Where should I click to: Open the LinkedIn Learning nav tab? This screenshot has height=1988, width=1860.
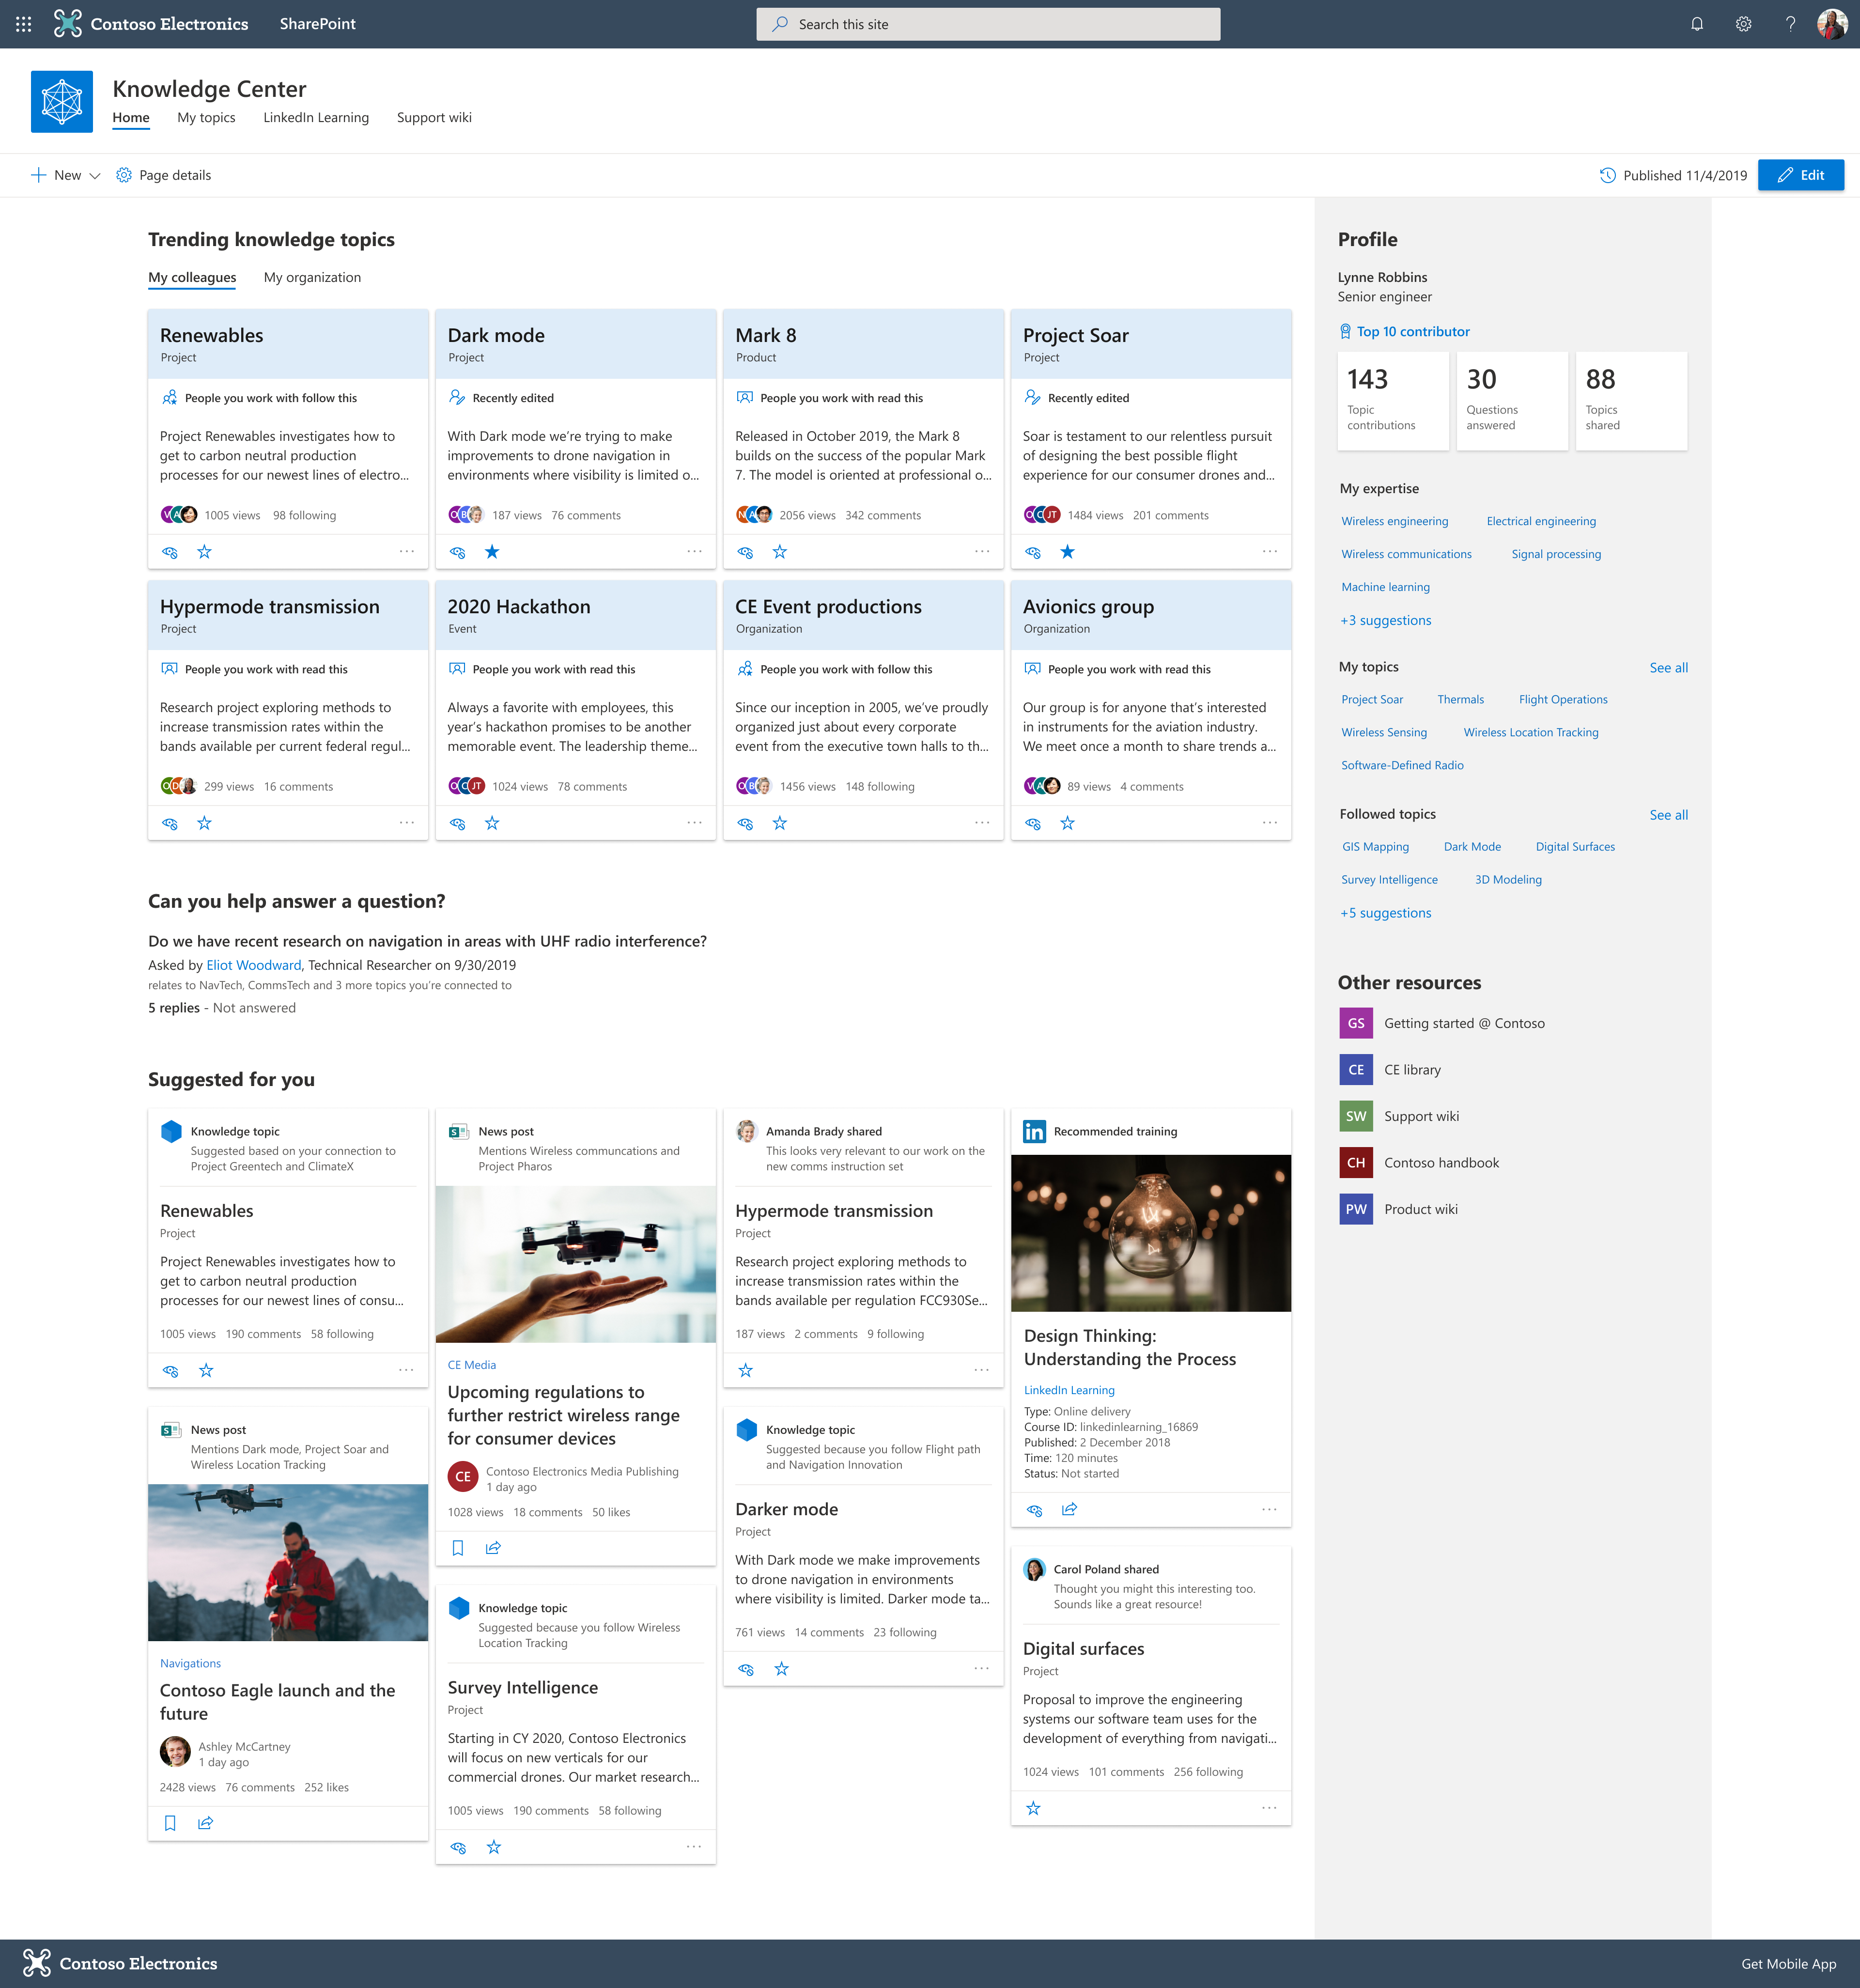(x=316, y=118)
